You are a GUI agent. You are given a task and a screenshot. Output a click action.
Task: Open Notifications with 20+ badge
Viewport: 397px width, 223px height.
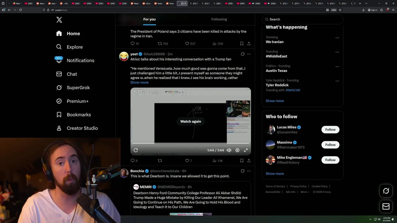(x=75, y=60)
